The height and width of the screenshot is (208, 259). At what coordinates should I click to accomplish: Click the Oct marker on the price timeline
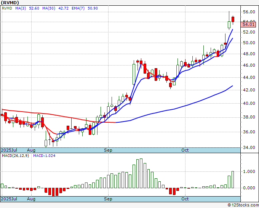point(185,150)
